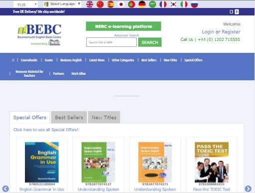Open the shopping basket icon
This screenshot has width=255, height=193.
(231, 11)
